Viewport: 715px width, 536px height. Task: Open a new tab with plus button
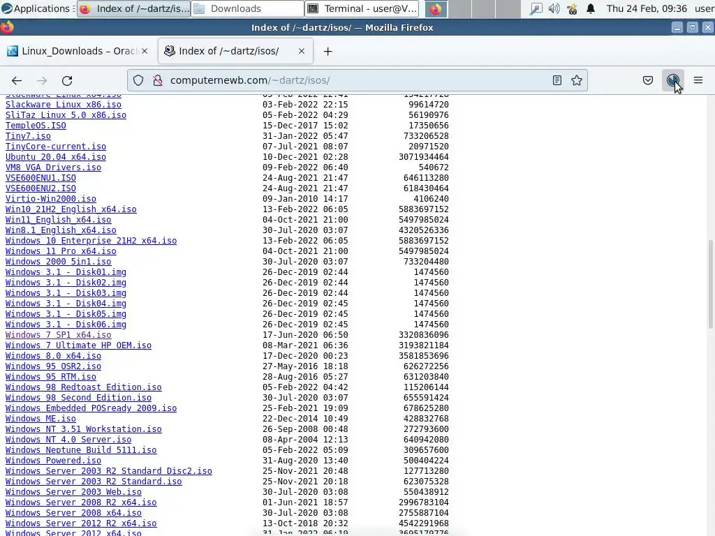tap(328, 52)
